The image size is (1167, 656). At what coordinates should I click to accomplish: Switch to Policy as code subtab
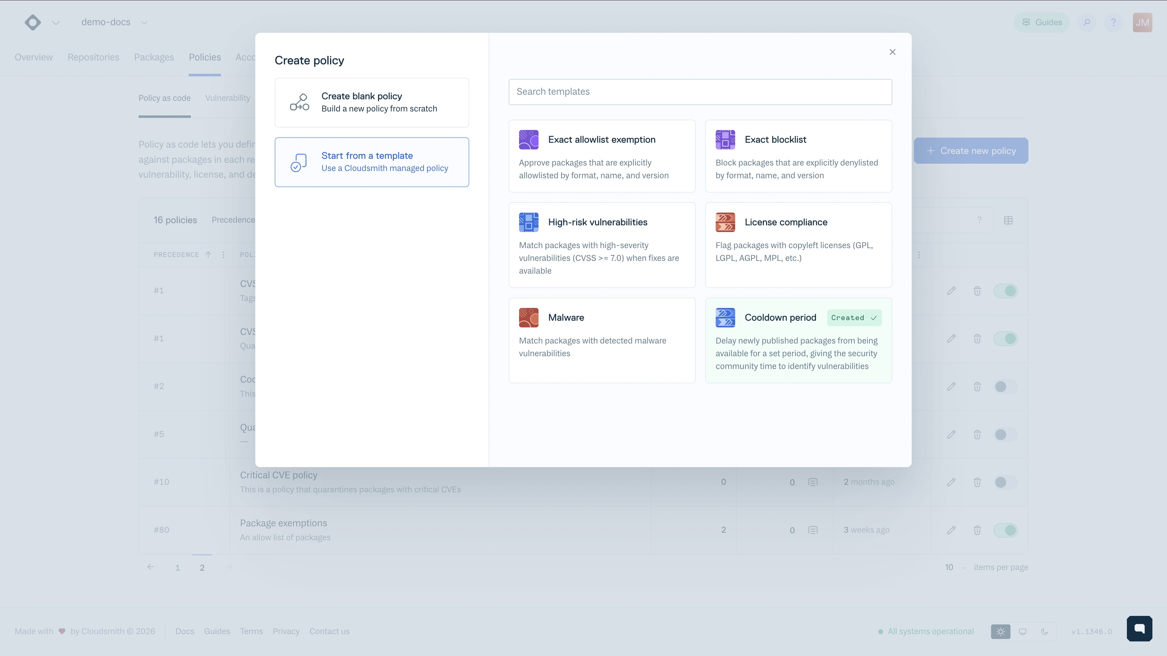(x=164, y=98)
